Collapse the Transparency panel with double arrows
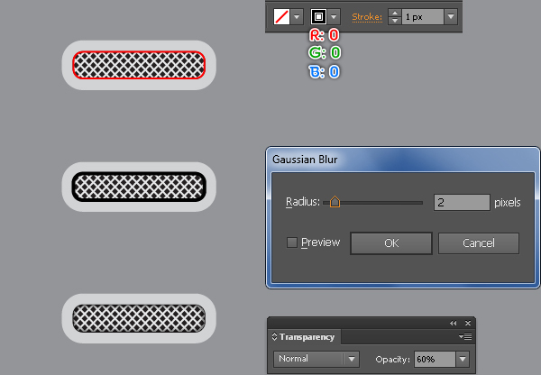This screenshot has width=541, height=375. (x=453, y=324)
